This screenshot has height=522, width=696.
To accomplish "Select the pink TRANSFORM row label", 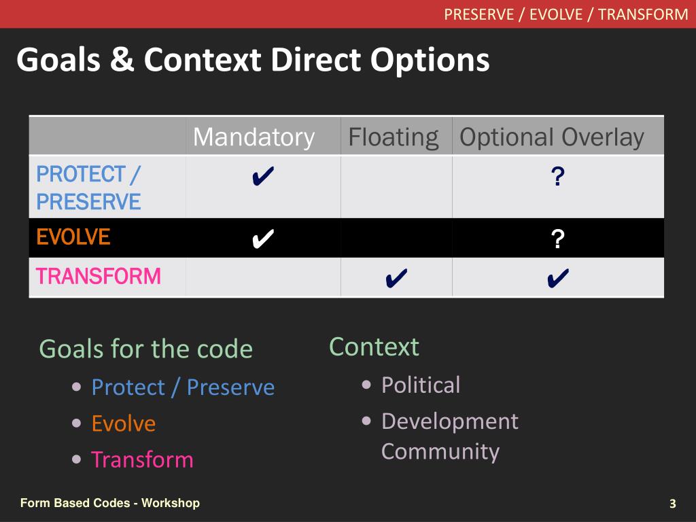I will 98,276.
